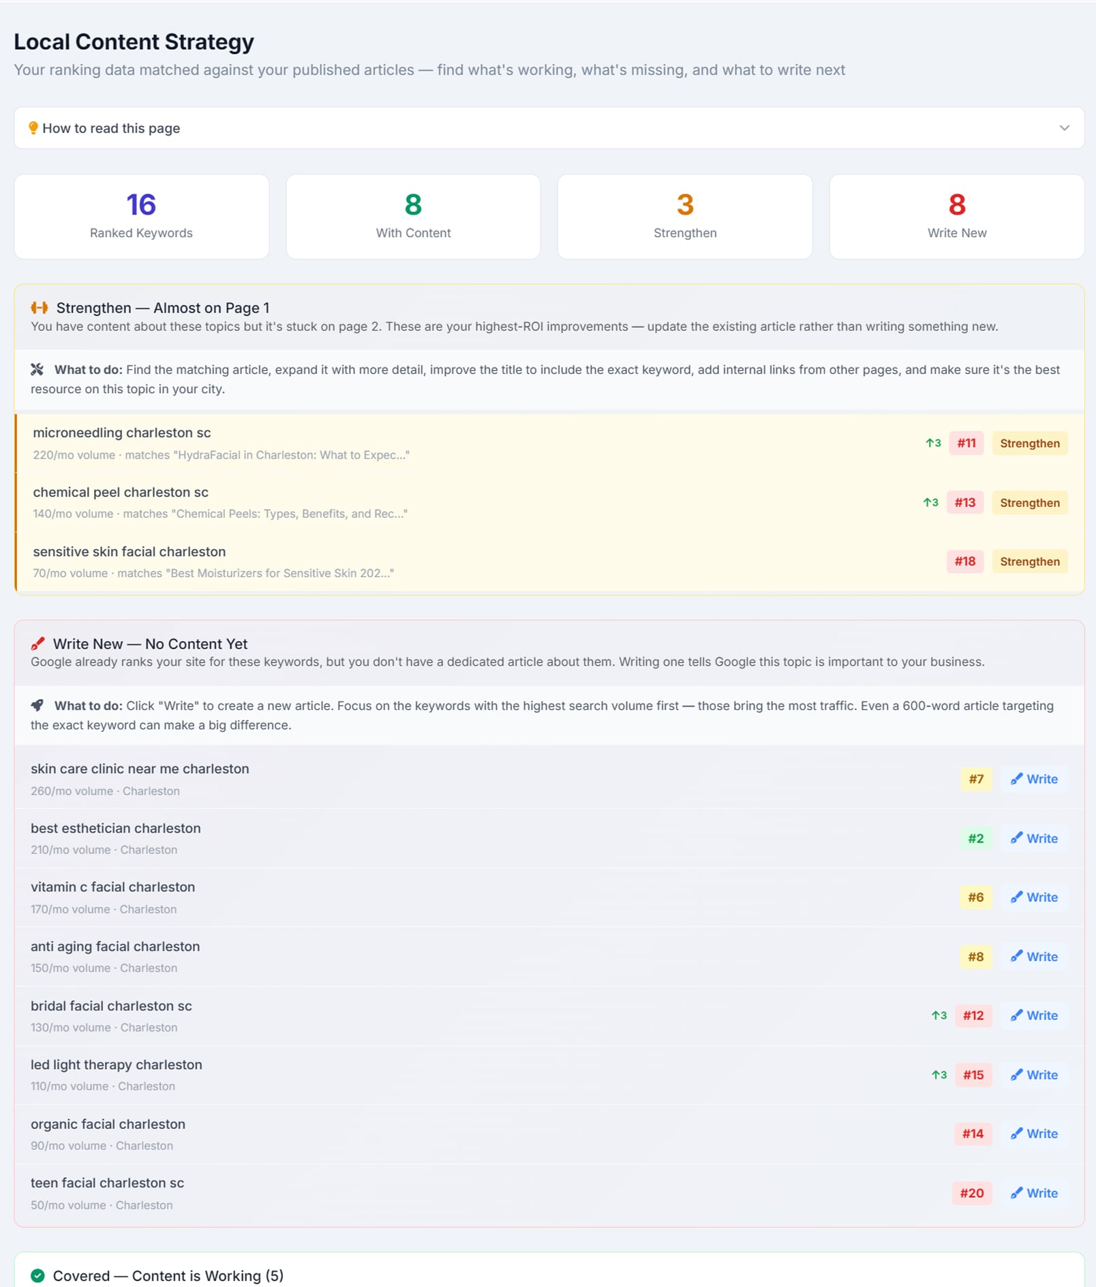Click the 140/mo volume Chemical Peels match text

pos(220,514)
